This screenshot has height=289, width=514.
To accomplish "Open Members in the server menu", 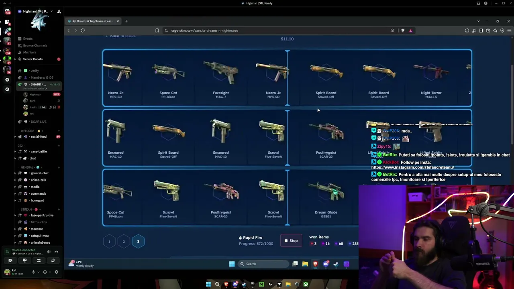I will point(30,52).
